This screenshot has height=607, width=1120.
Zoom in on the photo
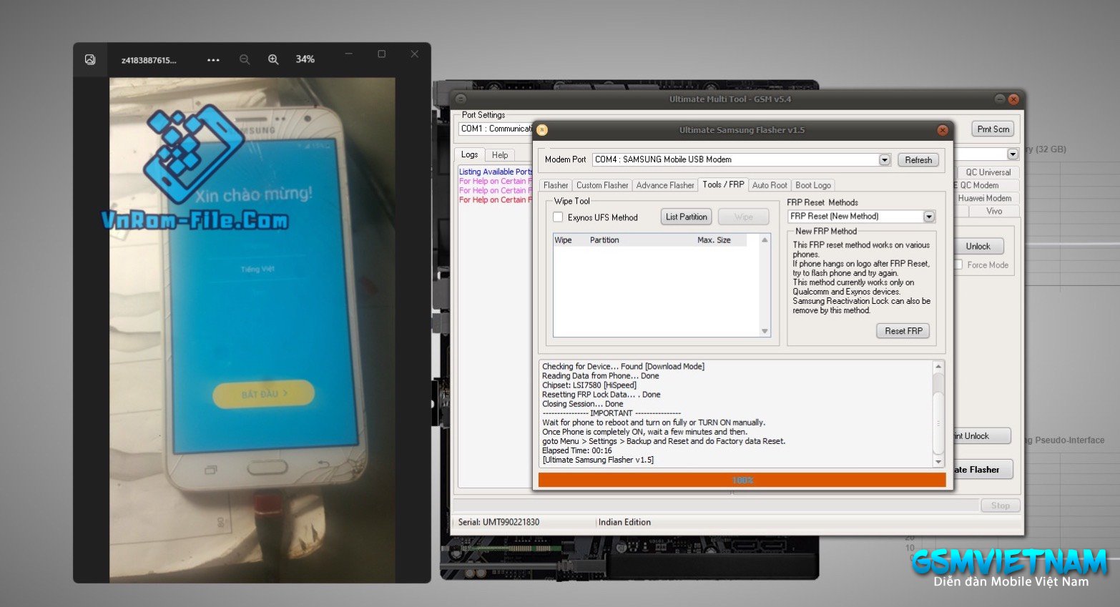coord(273,59)
